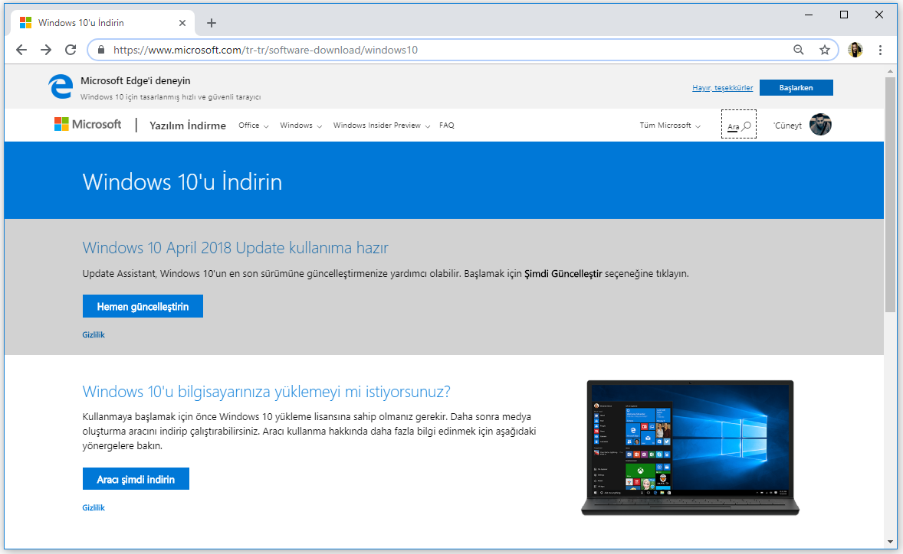
Task: Open a new browser tab
Action: pyautogui.click(x=212, y=23)
